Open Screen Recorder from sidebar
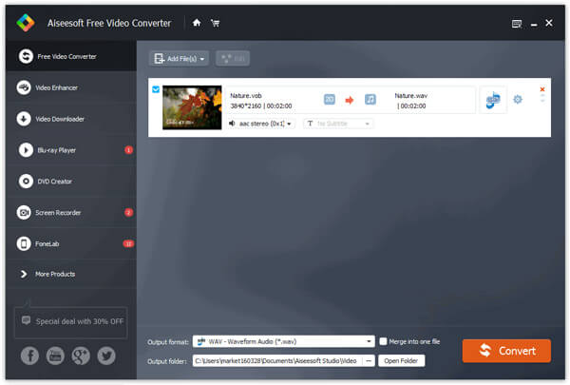The height and width of the screenshot is (385, 570). 71,213
